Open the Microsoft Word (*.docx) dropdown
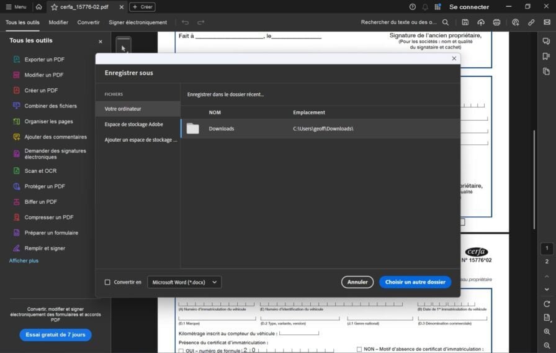Screen dimensions: 556x353 (x=184, y=282)
